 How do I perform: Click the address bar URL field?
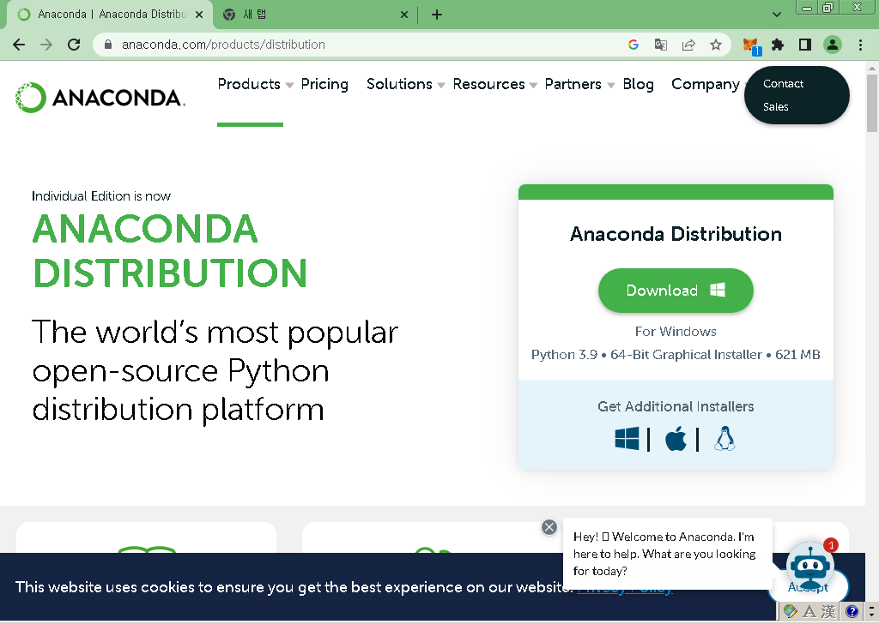pos(359,45)
